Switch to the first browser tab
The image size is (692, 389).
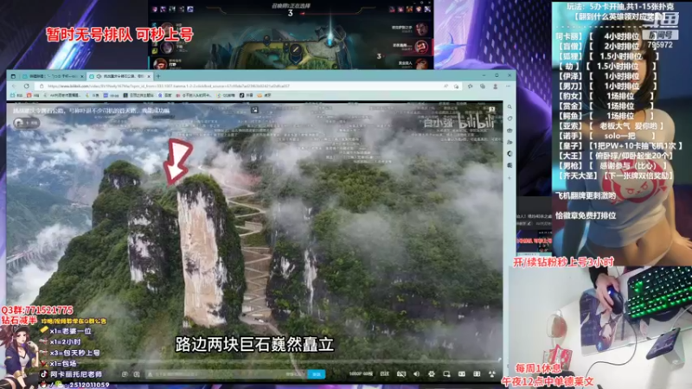click(x=53, y=76)
